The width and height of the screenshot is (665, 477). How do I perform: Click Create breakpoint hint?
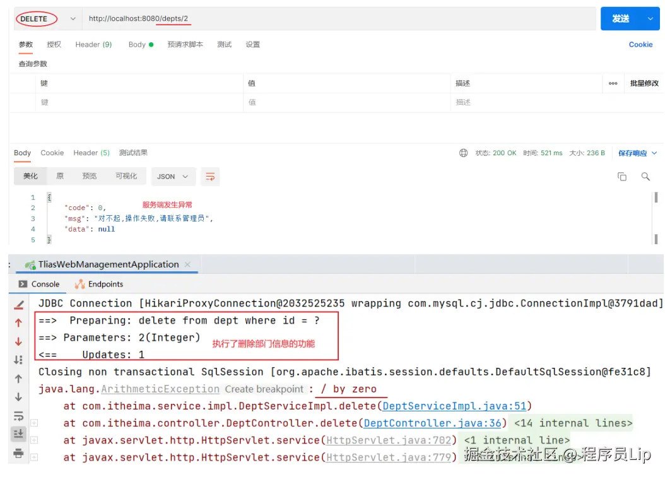264,389
